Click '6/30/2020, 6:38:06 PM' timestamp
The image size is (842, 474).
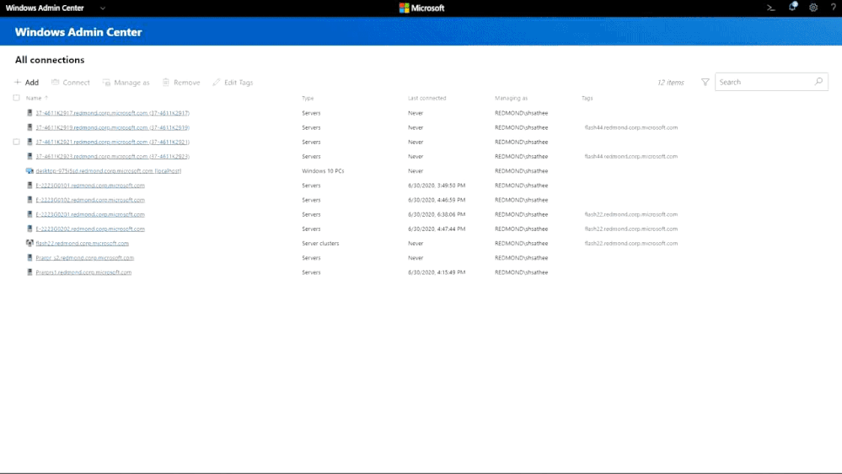click(437, 214)
